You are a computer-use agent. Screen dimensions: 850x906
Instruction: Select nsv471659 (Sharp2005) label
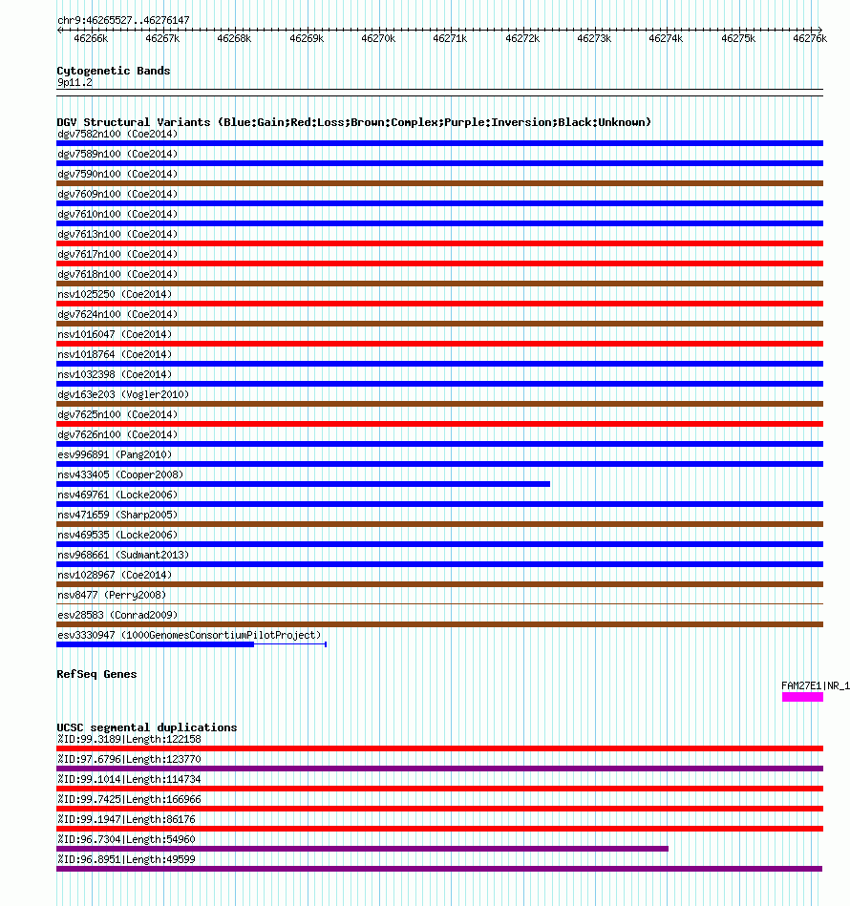(117, 515)
